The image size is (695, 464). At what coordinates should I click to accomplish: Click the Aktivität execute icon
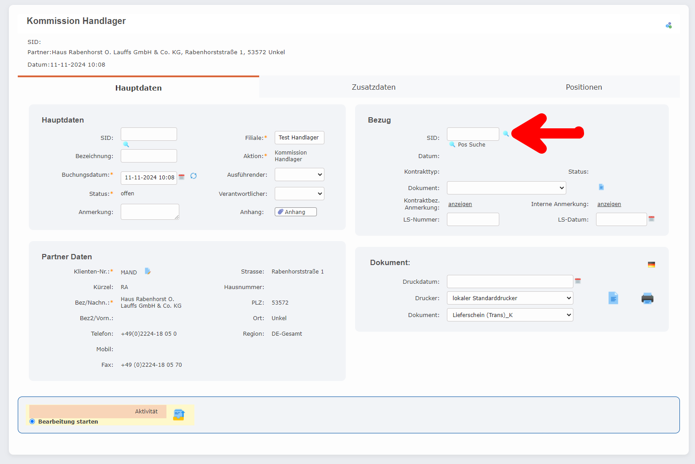coord(179,415)
